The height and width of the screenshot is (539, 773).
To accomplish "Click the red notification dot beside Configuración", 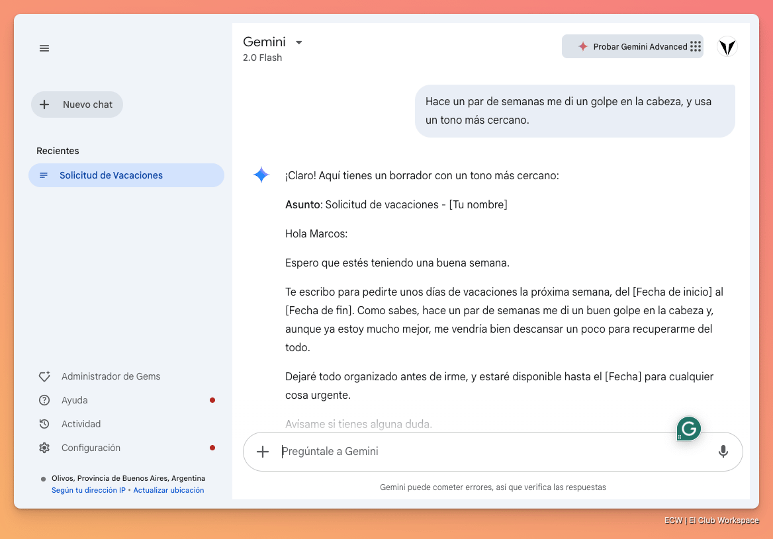I will coord(212,448).
